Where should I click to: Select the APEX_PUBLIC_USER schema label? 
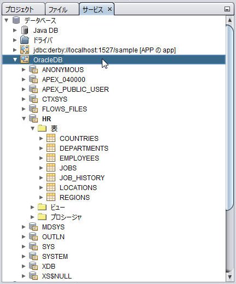(x=76, y=90)
